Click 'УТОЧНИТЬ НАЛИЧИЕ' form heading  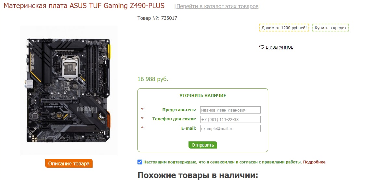[x=203, y=96]
